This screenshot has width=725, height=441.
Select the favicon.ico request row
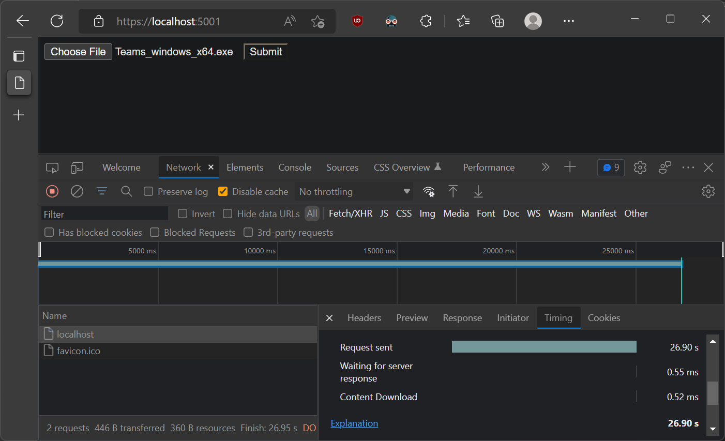pos(178,351)
